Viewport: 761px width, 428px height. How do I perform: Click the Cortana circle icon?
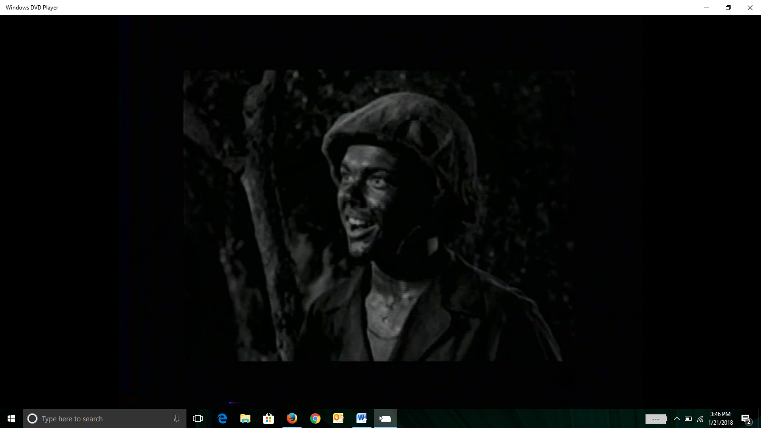32,418
